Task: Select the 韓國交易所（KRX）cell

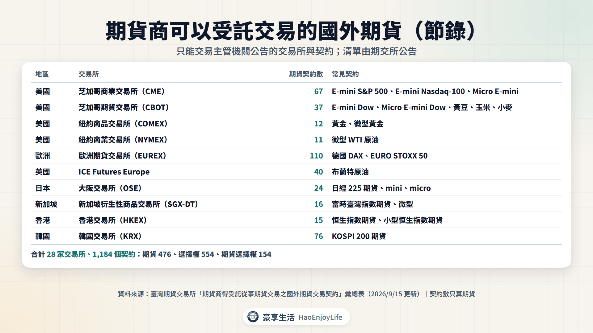Action: click(x=111, y=236)
